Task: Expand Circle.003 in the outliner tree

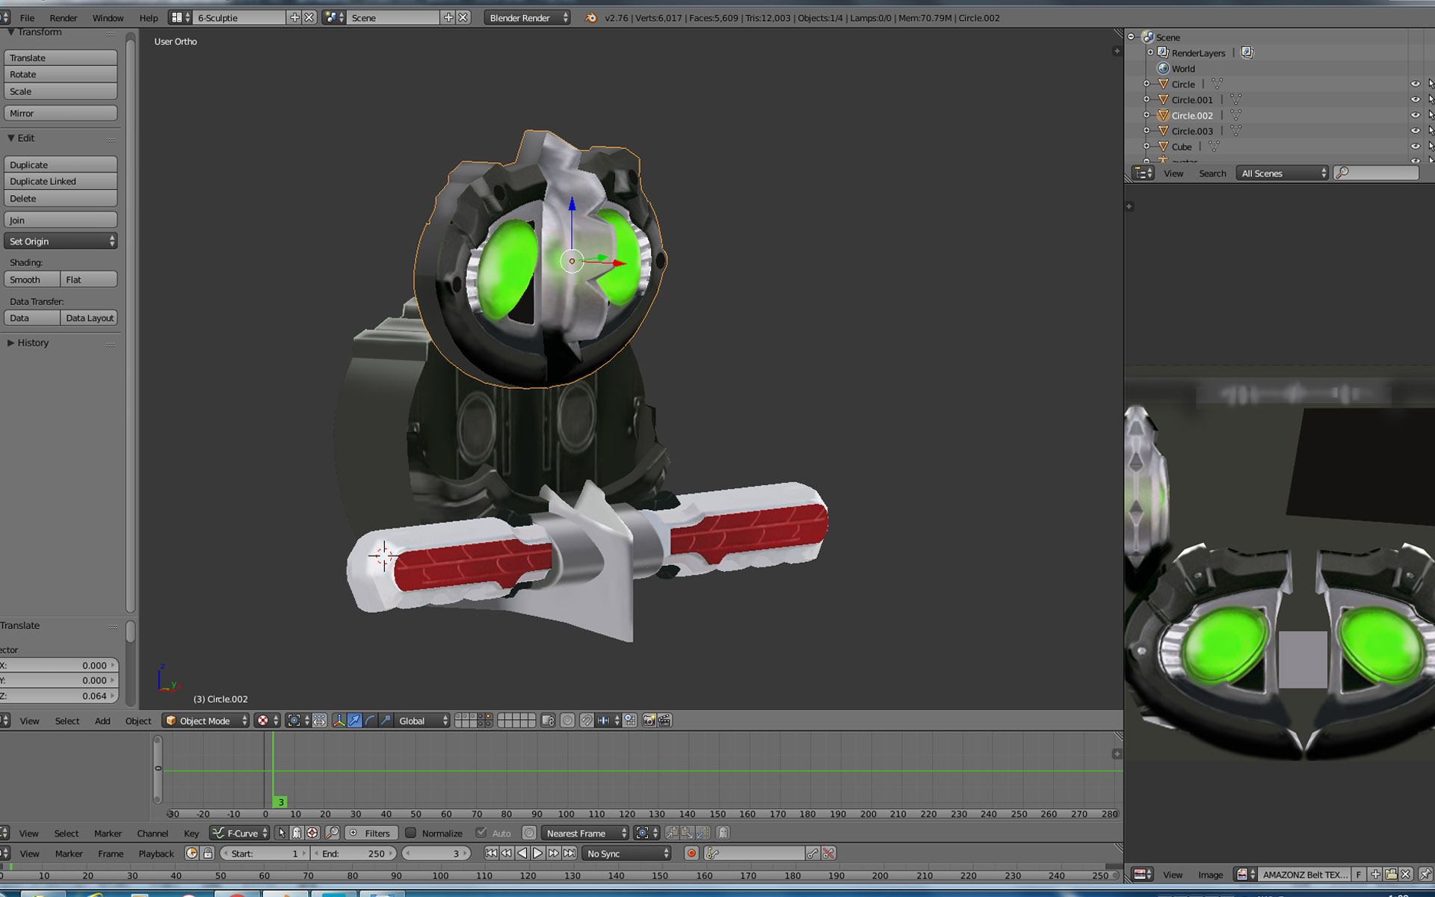Action: (x=1147, y=131)
